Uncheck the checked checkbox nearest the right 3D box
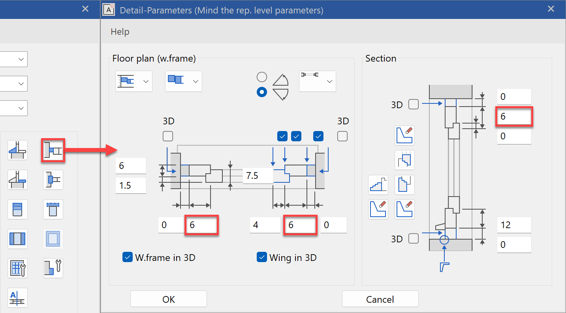The width and height of the screenshot is (566, 313). (x=318, y=136)
